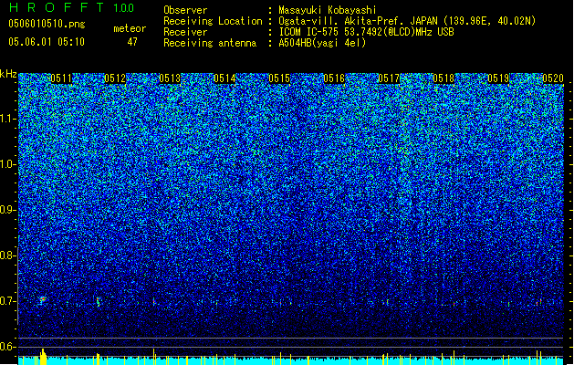Click the 0516 time marker
574x365 pixels.
[334, 78]
